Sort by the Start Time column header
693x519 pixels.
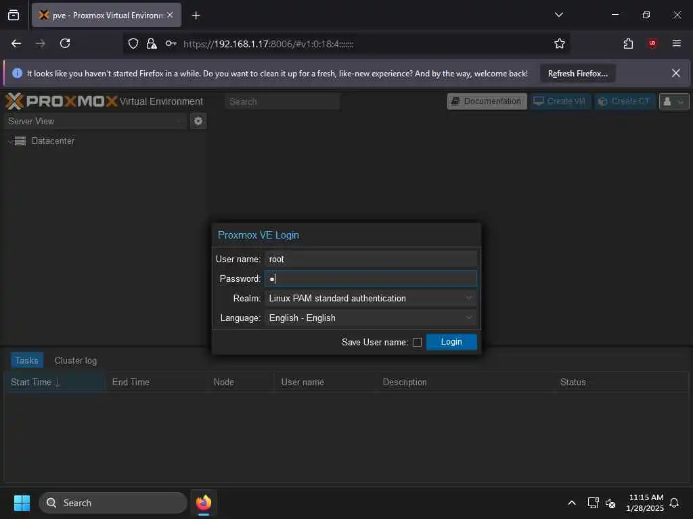coord(54,382)
